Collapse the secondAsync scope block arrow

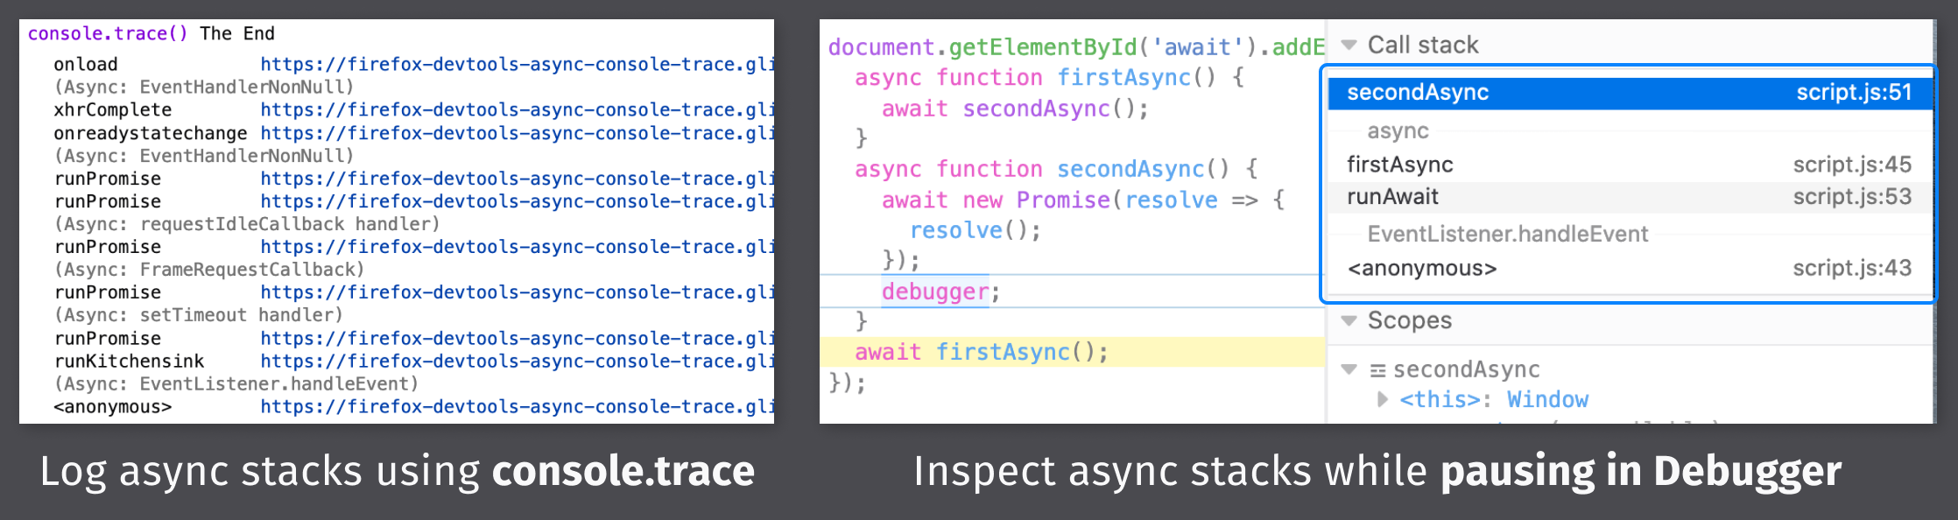click(x=1349, y=369)
